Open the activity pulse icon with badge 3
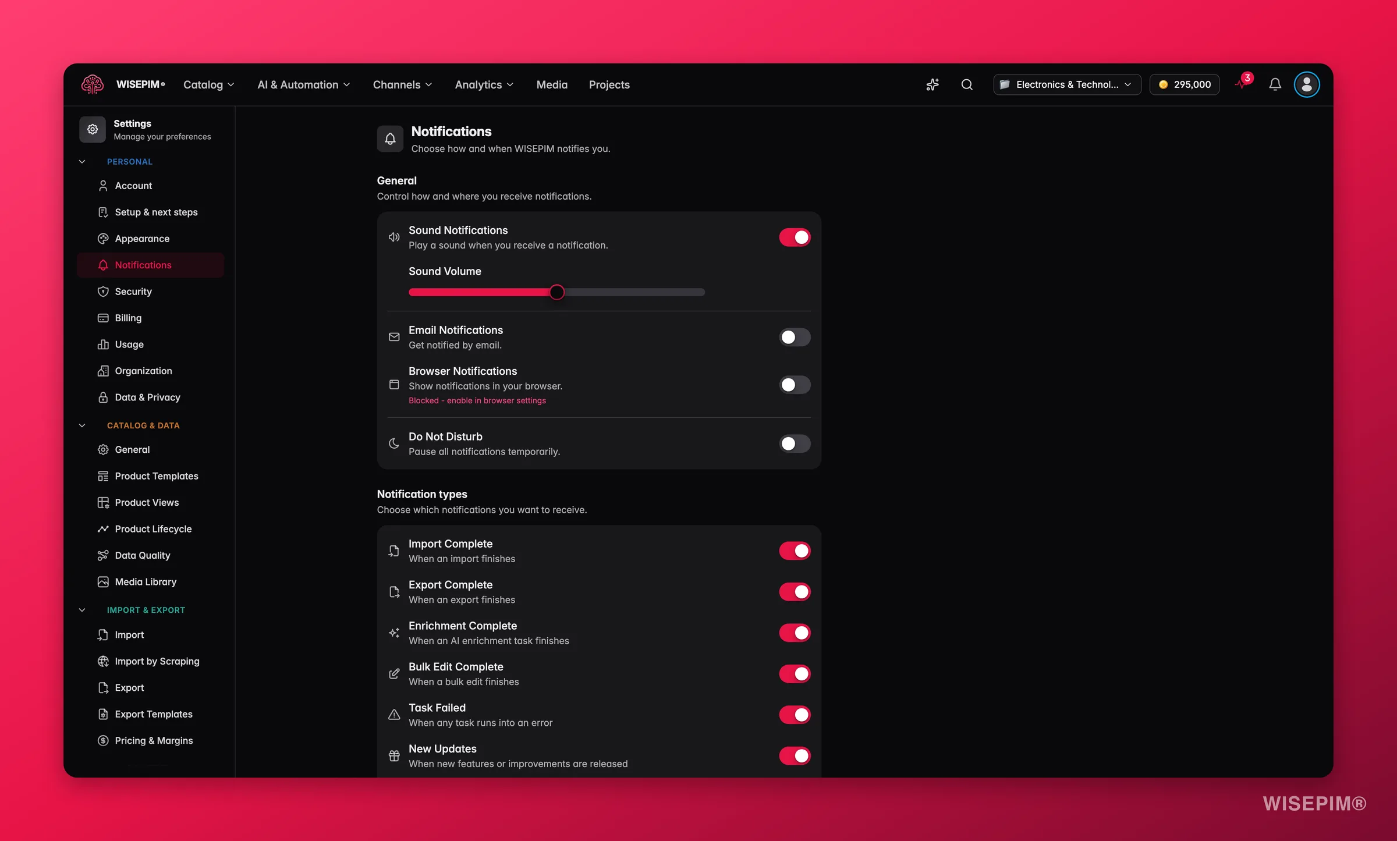The image size is (1397, 841). pos(1242,84)
